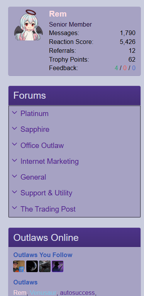The image size is (144, 296).
Task: Expand the General category chevron
Action: click(x=15, y=176)
